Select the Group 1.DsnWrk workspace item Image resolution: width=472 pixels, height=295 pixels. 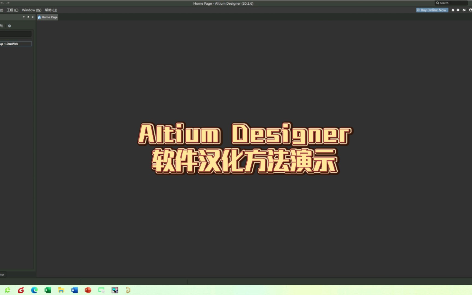[x=16, y=44]
